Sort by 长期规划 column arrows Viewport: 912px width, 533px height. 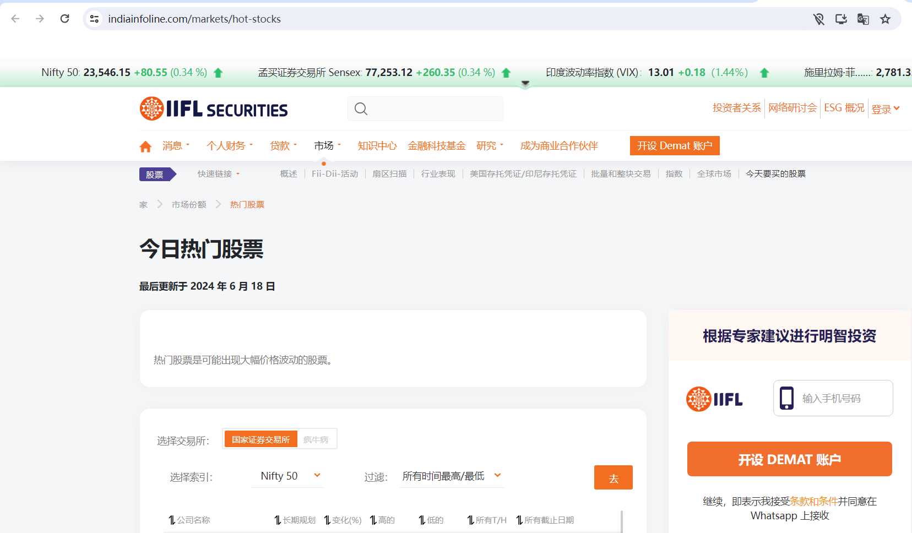point(278,520)
